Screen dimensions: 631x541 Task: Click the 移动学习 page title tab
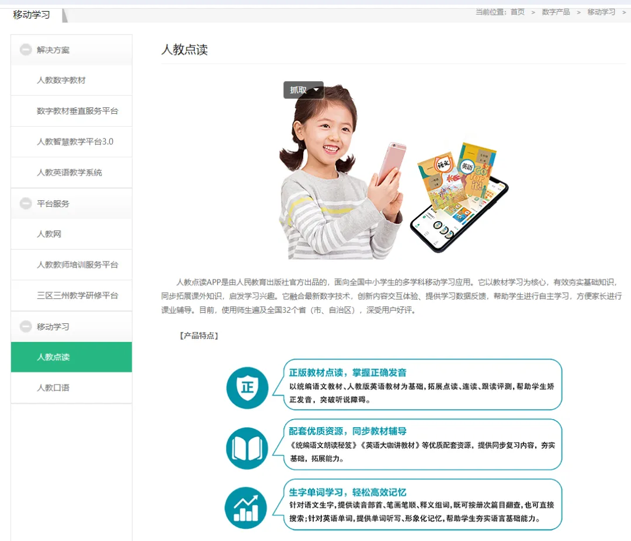click(32, 15)
